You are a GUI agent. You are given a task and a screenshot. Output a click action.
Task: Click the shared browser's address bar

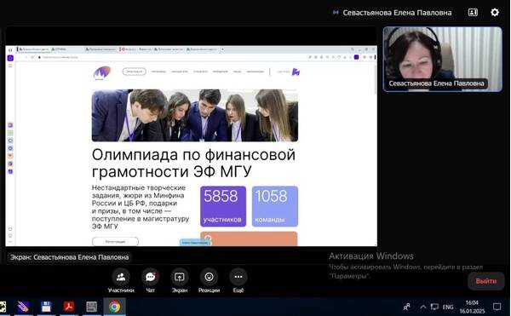click(x=173, y=57)
